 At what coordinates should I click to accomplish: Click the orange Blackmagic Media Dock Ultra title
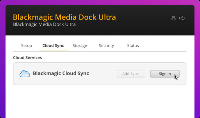[64, 17]
